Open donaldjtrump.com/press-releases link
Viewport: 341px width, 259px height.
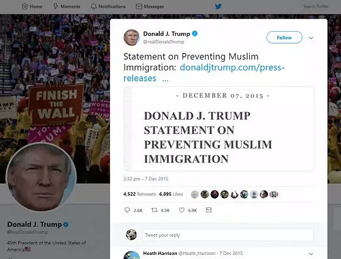tap(204, 73)
